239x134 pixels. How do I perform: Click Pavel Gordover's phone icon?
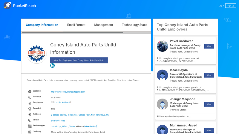point(161,61)
